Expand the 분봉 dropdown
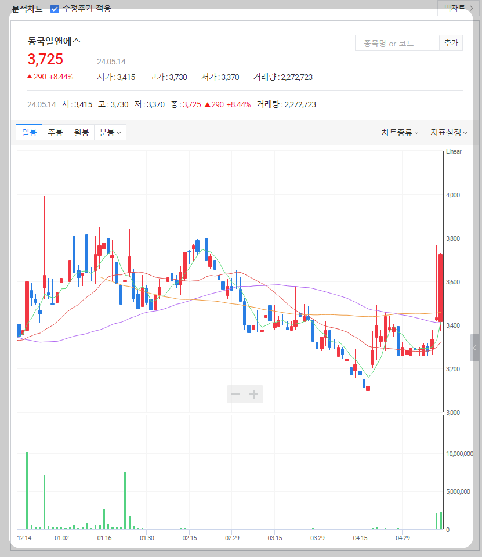 pos(110,132)
